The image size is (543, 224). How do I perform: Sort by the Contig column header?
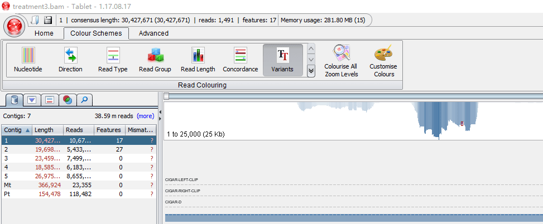pos(17,130)
